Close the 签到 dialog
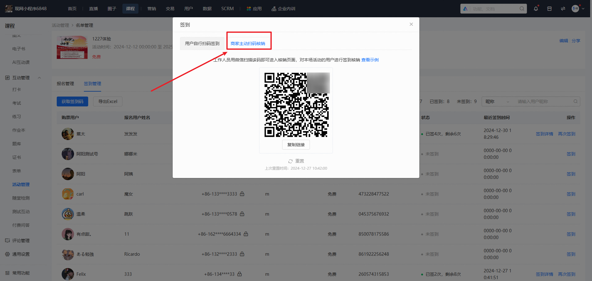Viewport: 592px width, 281px height. 411,24
